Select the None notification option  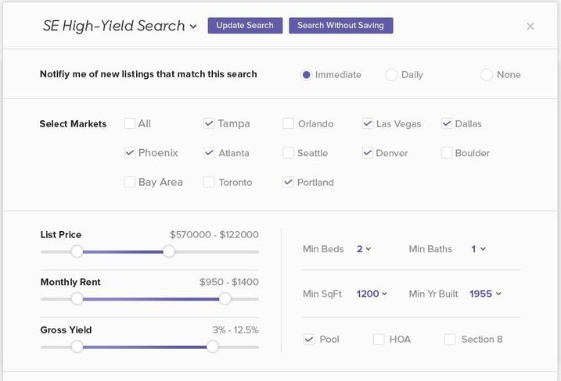point(486,75)
